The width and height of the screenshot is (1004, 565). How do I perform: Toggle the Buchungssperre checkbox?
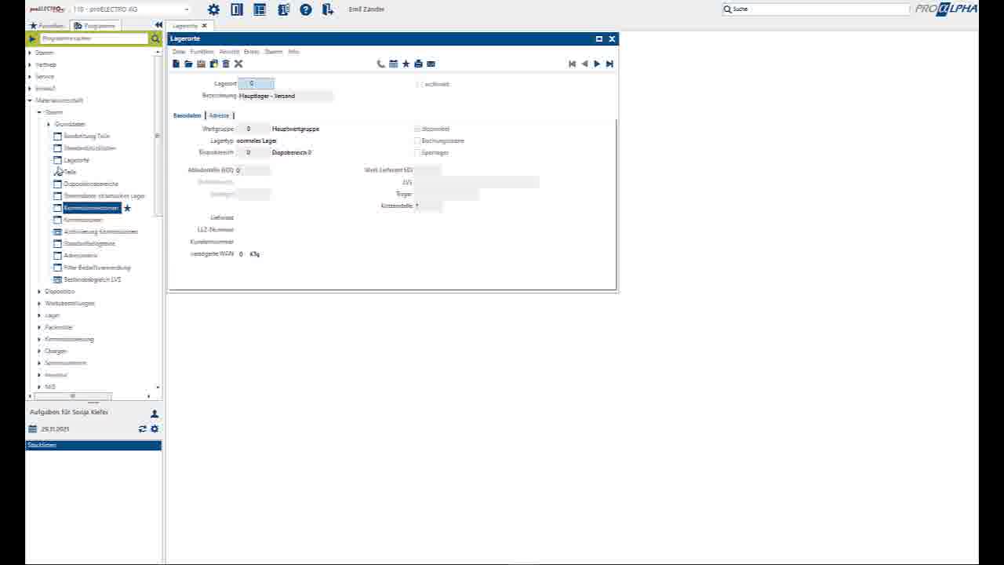[417, 140]
